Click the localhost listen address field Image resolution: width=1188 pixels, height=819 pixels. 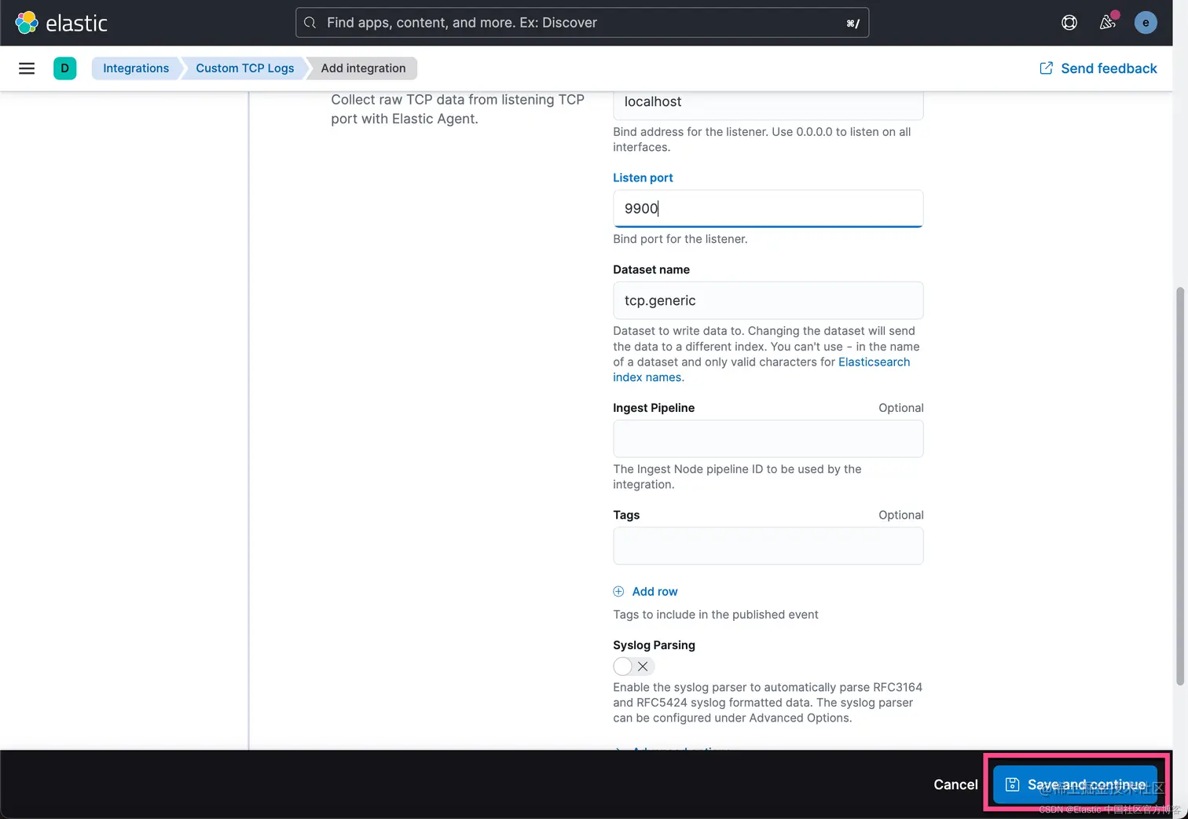768,105
